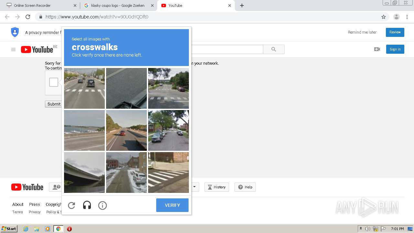Image resolution: width=414 pixels, height=233 pixels.
Task: Click the History footer button
Action: pyautogui.click(x=216, y=187)
